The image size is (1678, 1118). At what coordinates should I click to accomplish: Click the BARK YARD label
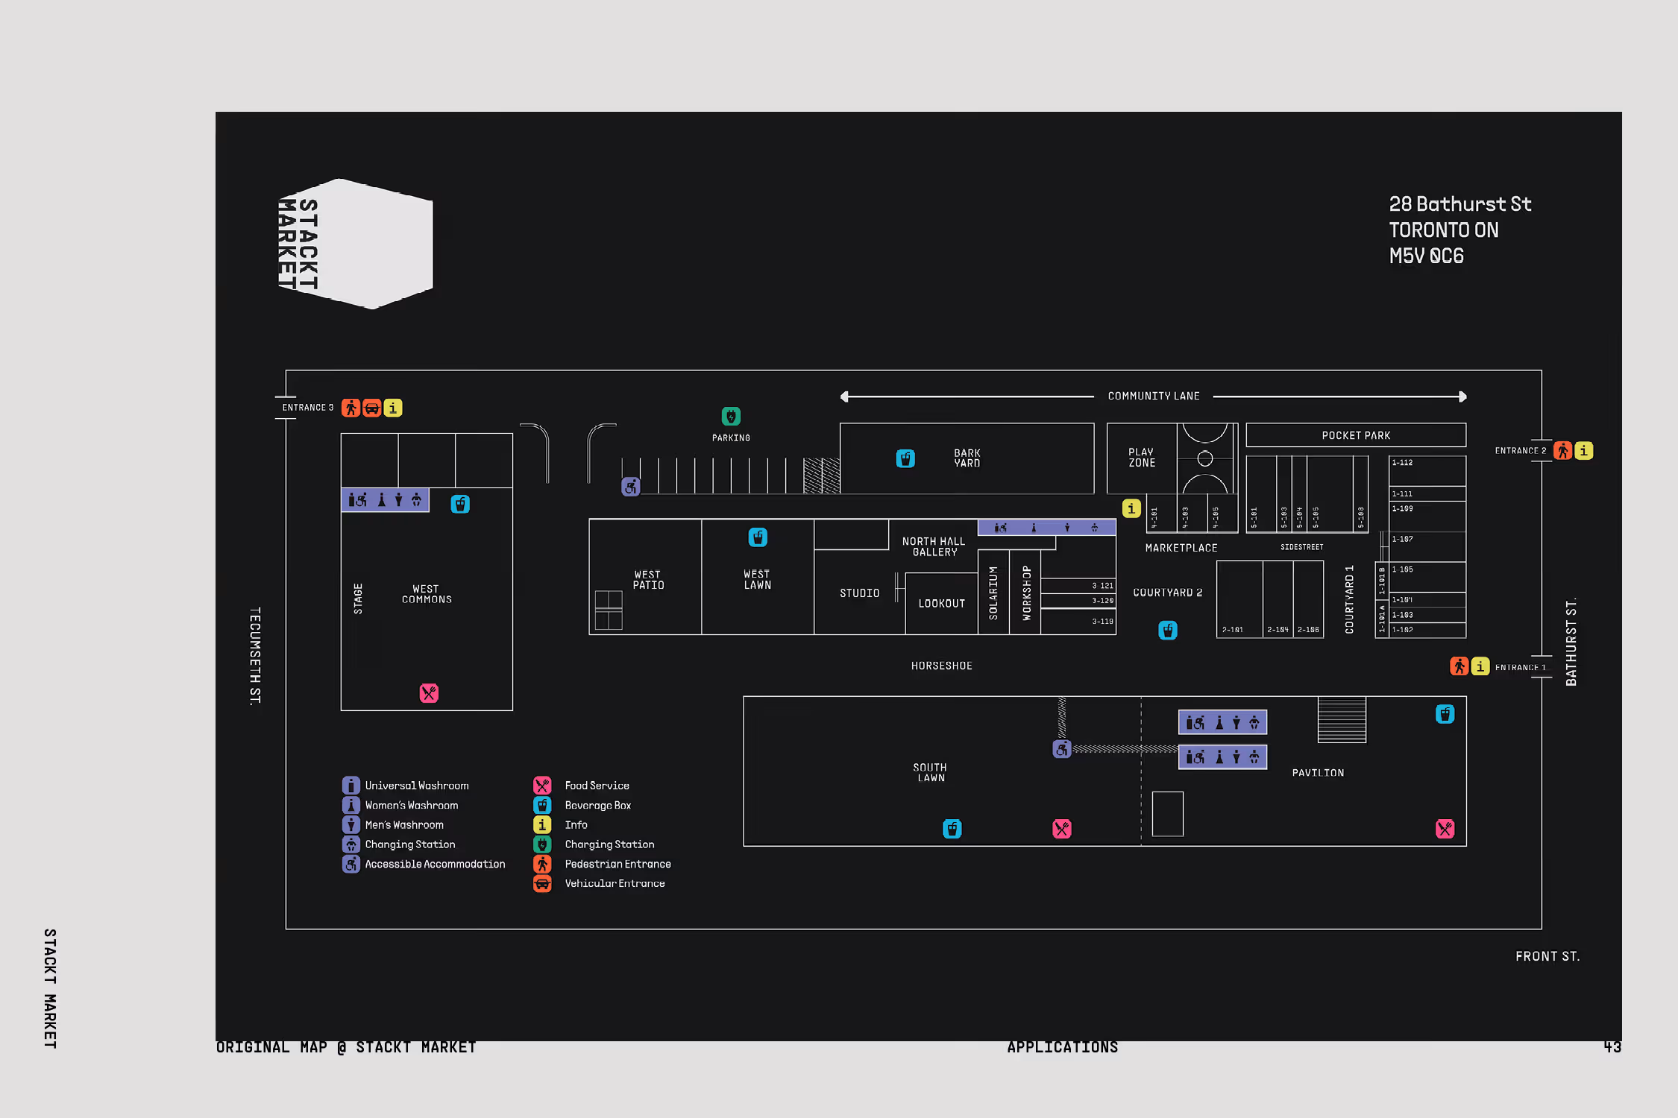[967, 458]
